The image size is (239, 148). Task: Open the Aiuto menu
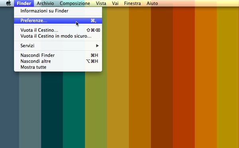[152, 3]
